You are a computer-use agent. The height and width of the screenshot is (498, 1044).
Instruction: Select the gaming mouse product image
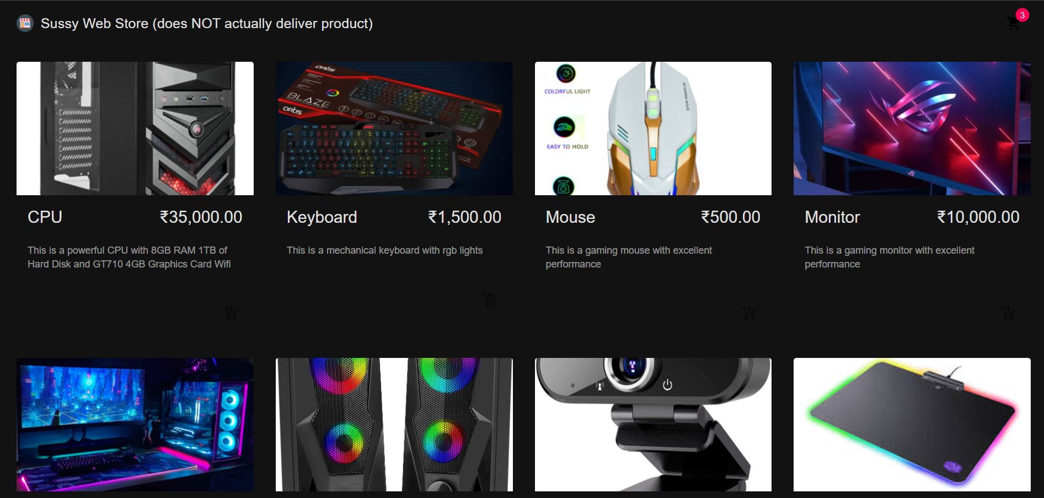[653, 128]
